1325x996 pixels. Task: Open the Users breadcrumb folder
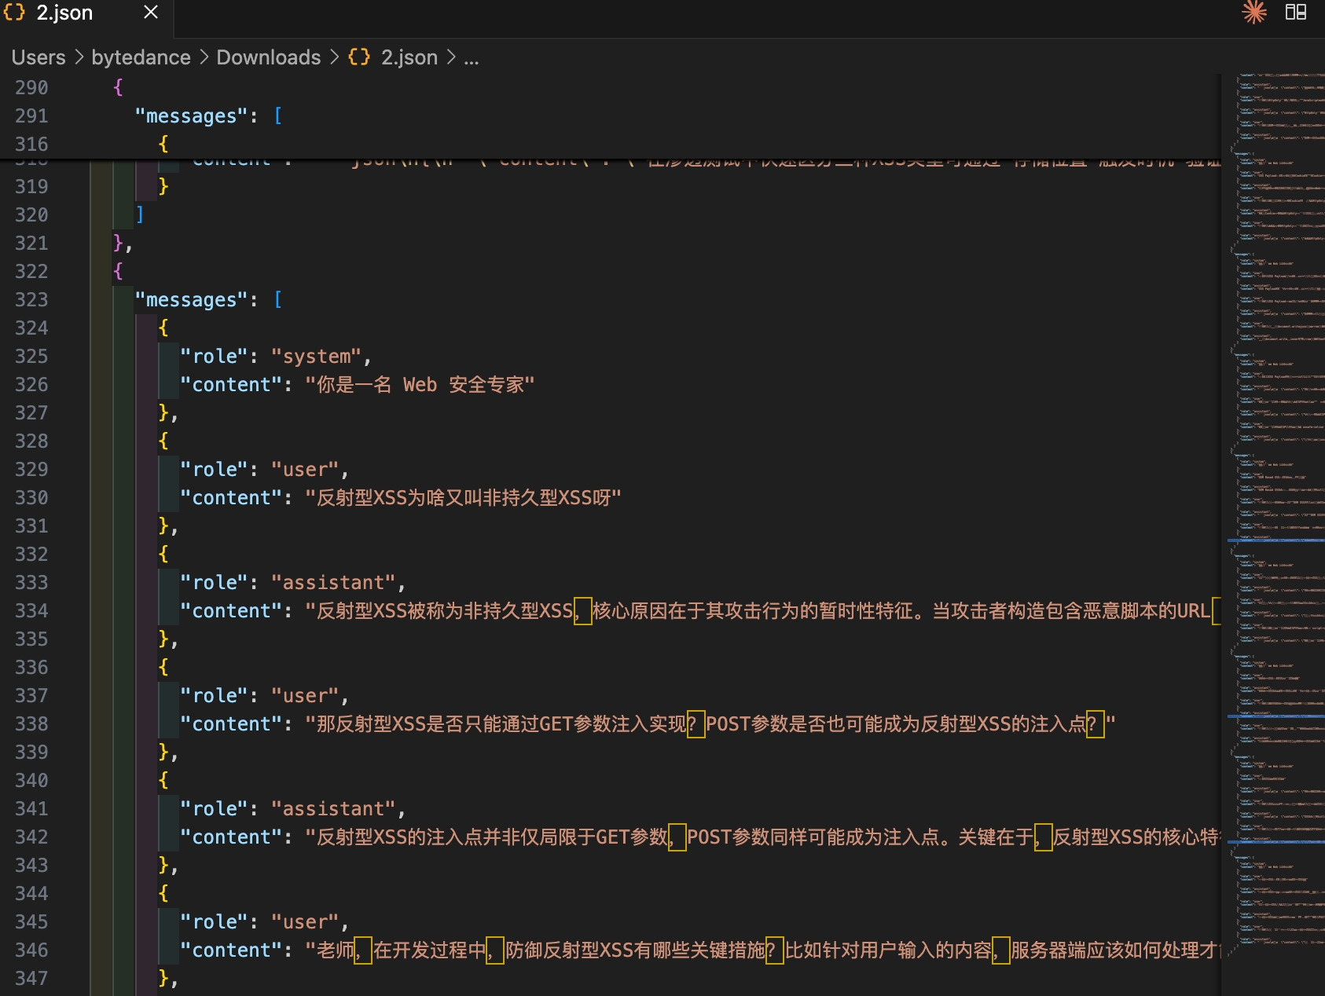point(39,57)
